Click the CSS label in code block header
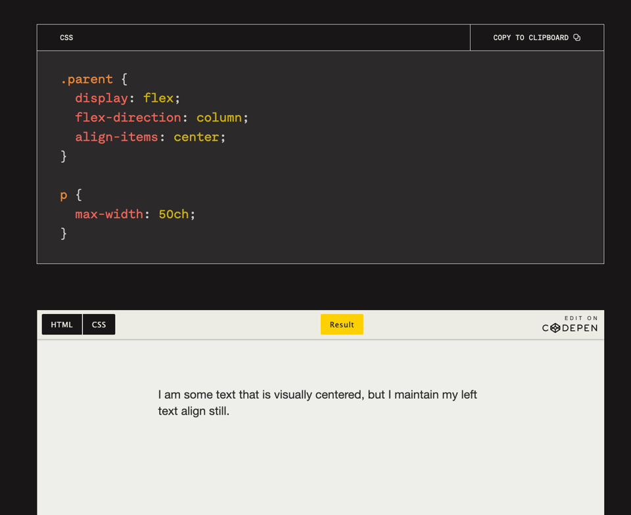 [66, 37]
